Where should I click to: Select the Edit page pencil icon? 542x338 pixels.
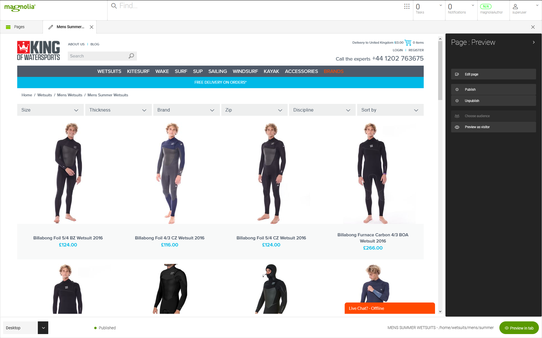(x=457, y=74)
